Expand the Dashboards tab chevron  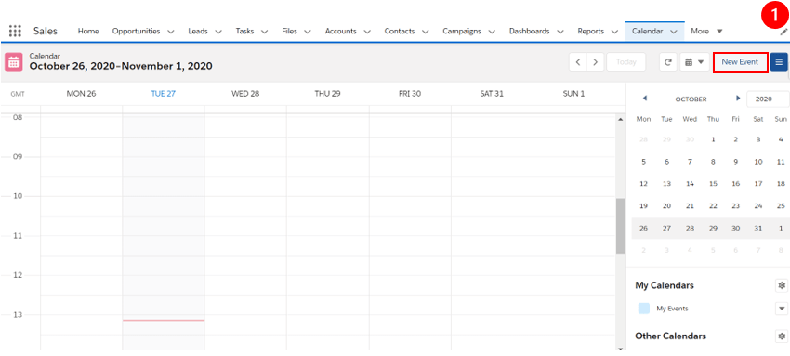pos(560,32)
